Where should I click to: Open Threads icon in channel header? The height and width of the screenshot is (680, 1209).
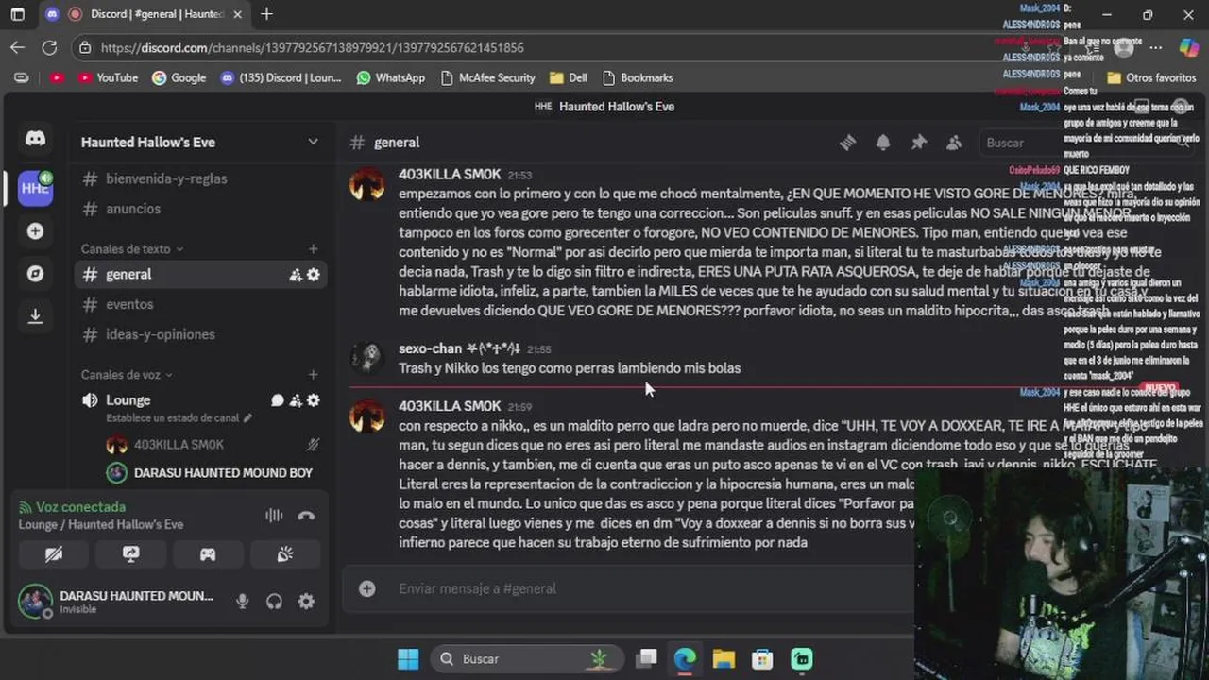click(x=847, y=143)
